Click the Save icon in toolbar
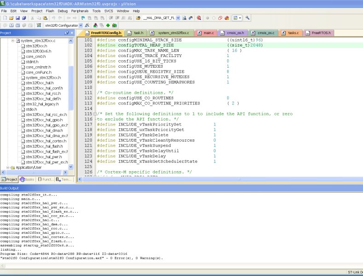 click(17, 18)
